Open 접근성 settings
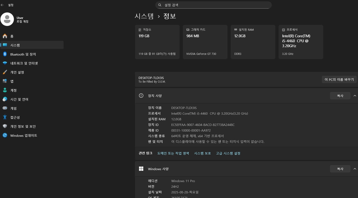Viewport: 358px width, 198px height. point(32,117)
